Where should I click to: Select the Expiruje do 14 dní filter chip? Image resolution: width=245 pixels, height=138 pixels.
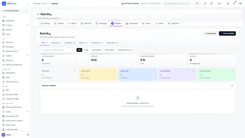click(124, 50)
